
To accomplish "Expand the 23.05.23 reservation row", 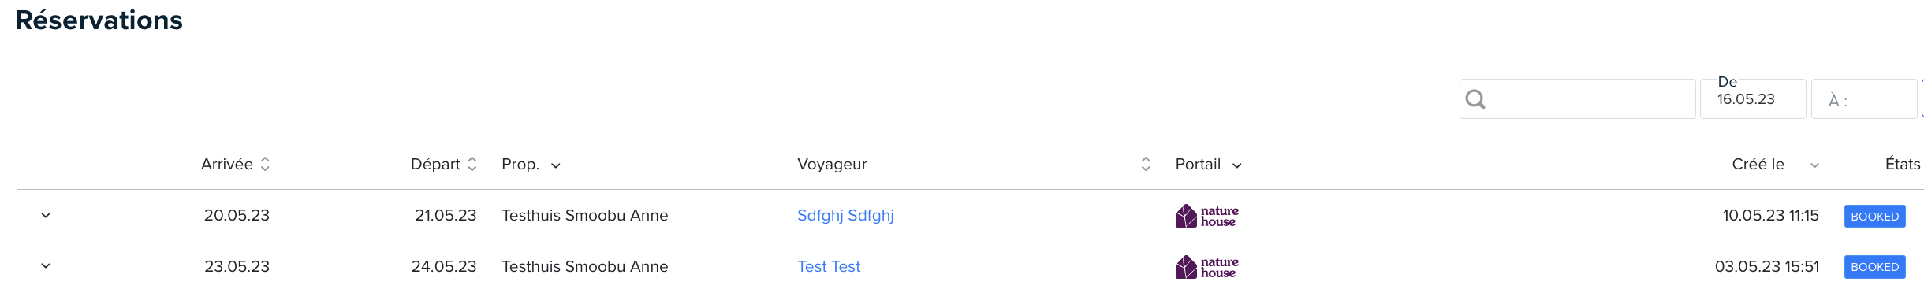I will point(46,266).
